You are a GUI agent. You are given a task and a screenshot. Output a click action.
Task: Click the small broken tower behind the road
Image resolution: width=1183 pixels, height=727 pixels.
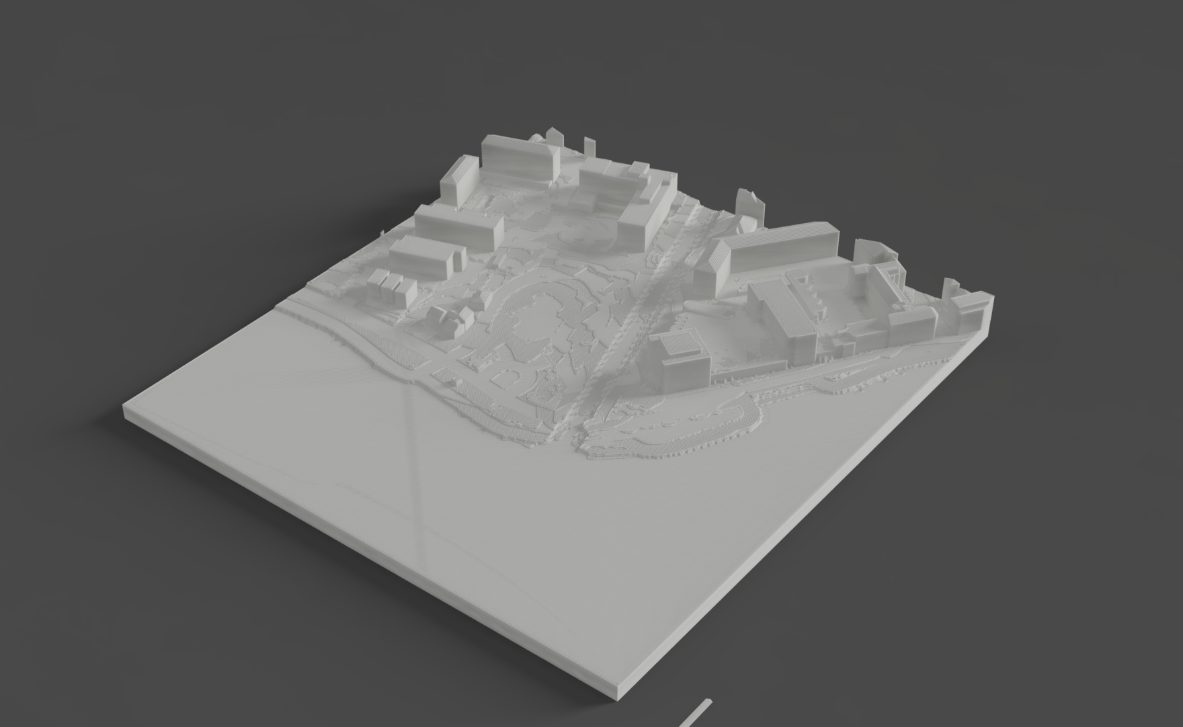[751, 205]
